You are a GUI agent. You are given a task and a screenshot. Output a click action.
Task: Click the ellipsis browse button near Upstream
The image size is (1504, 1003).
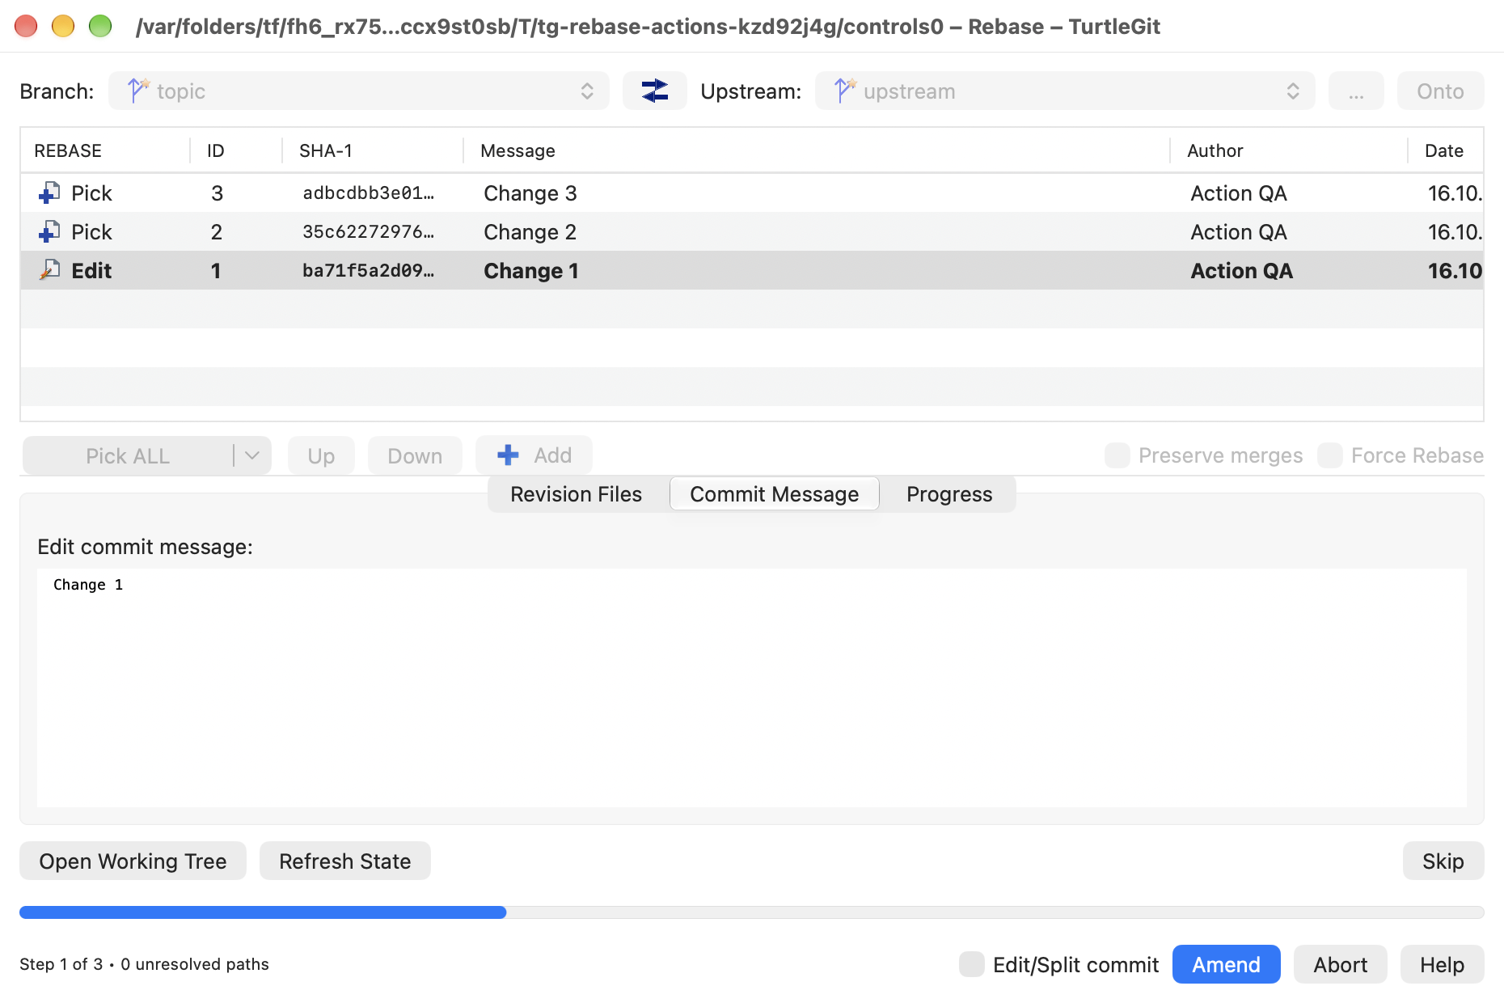pyautogui.click(x=1356, y=91)
